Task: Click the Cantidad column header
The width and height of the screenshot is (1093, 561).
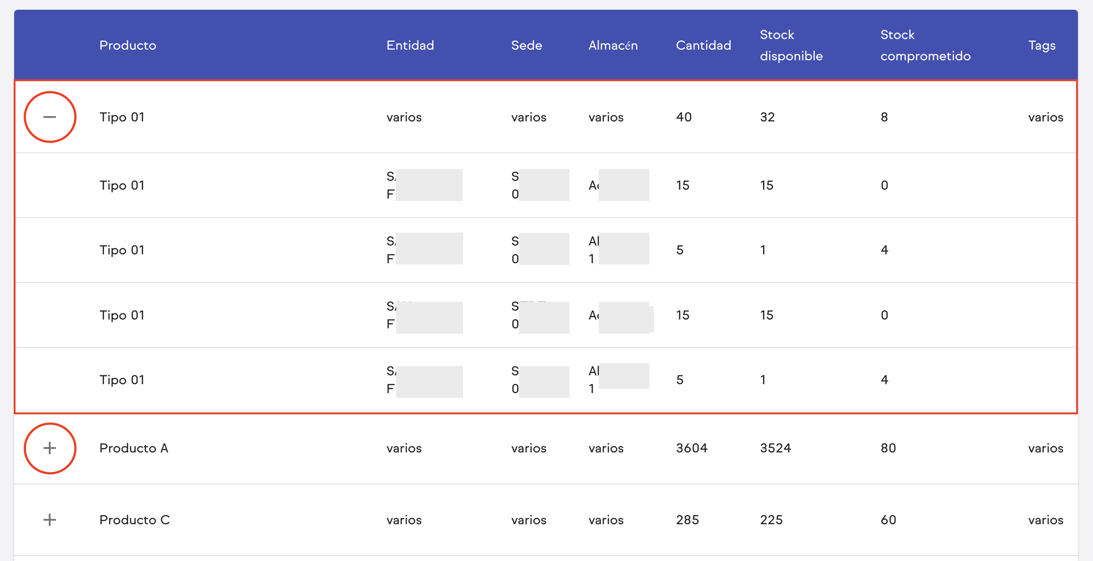Action: coord(703,45)
